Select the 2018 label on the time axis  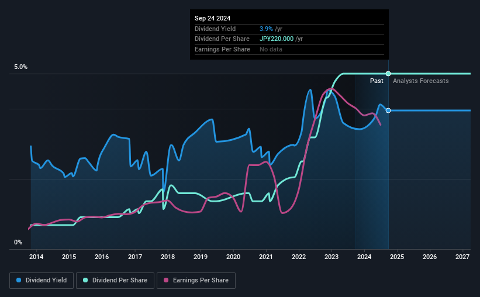tap(168, 257)
